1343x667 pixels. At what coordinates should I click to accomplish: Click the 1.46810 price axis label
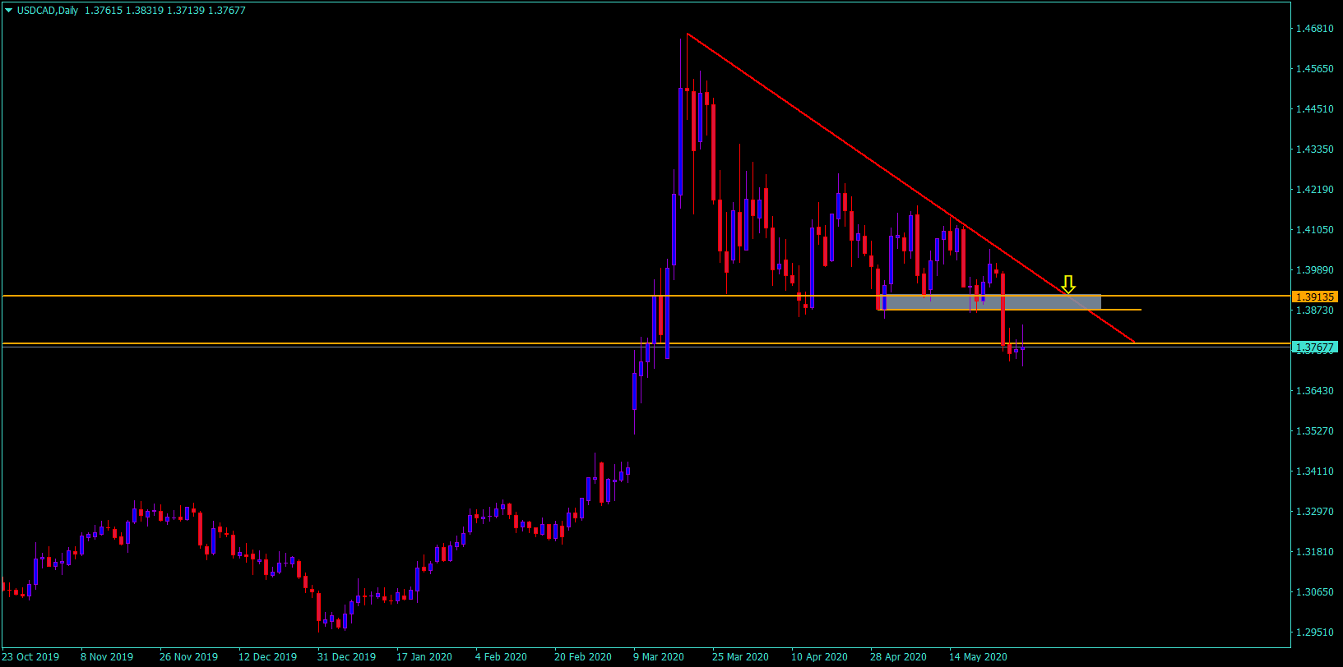(x=1314, y=28)
